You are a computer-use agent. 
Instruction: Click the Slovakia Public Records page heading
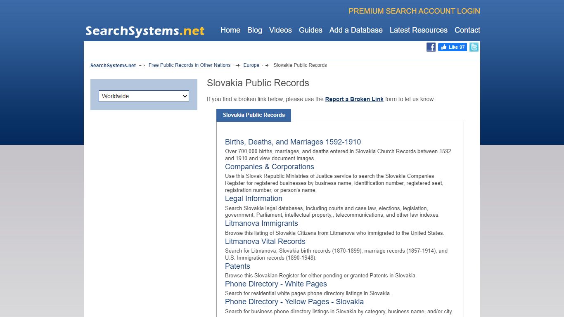[x=258, y=83]
